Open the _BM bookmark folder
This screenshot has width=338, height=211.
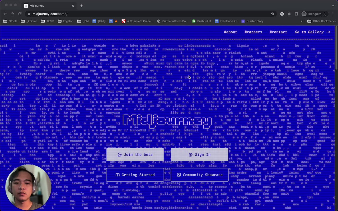click(x=83, y=21)
